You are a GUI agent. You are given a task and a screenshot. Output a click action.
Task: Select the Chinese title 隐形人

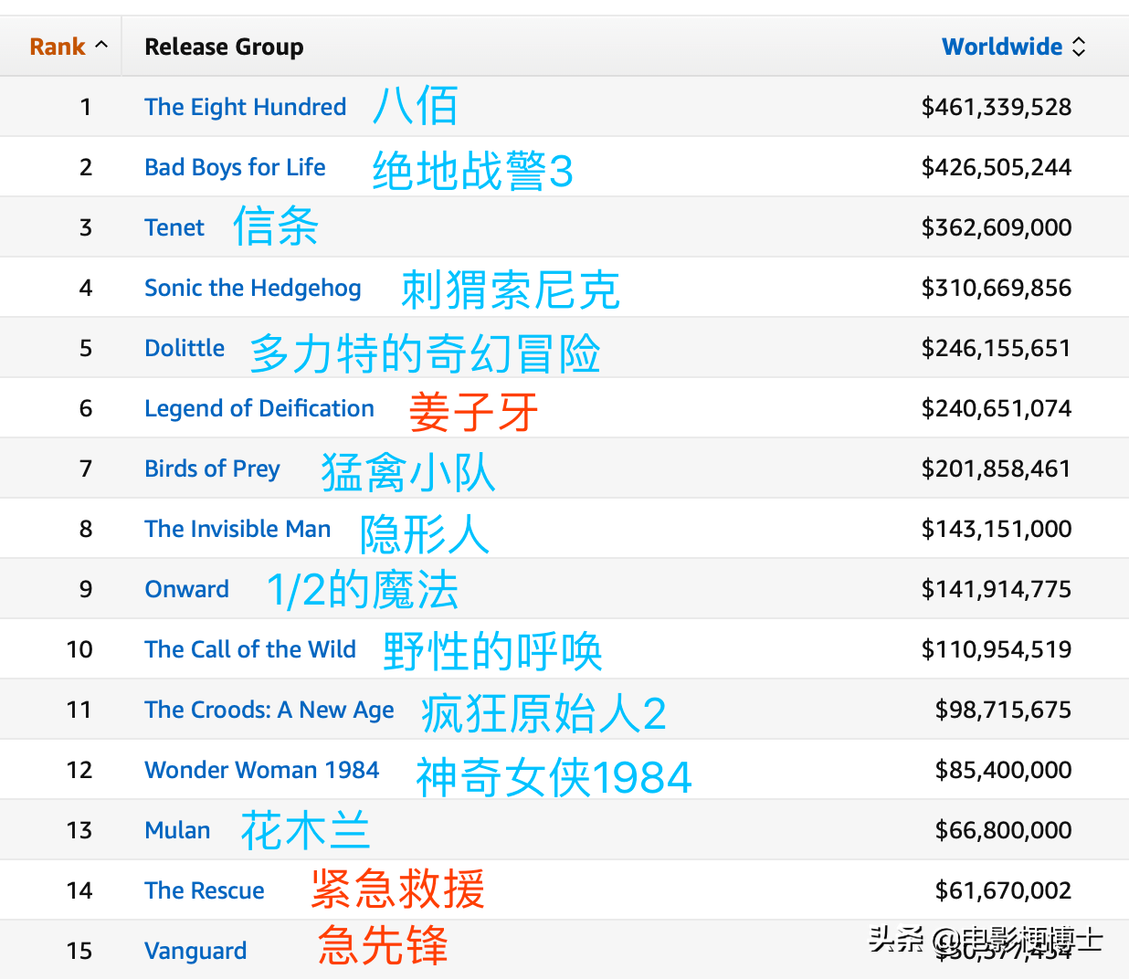click(x=425, y=533)
